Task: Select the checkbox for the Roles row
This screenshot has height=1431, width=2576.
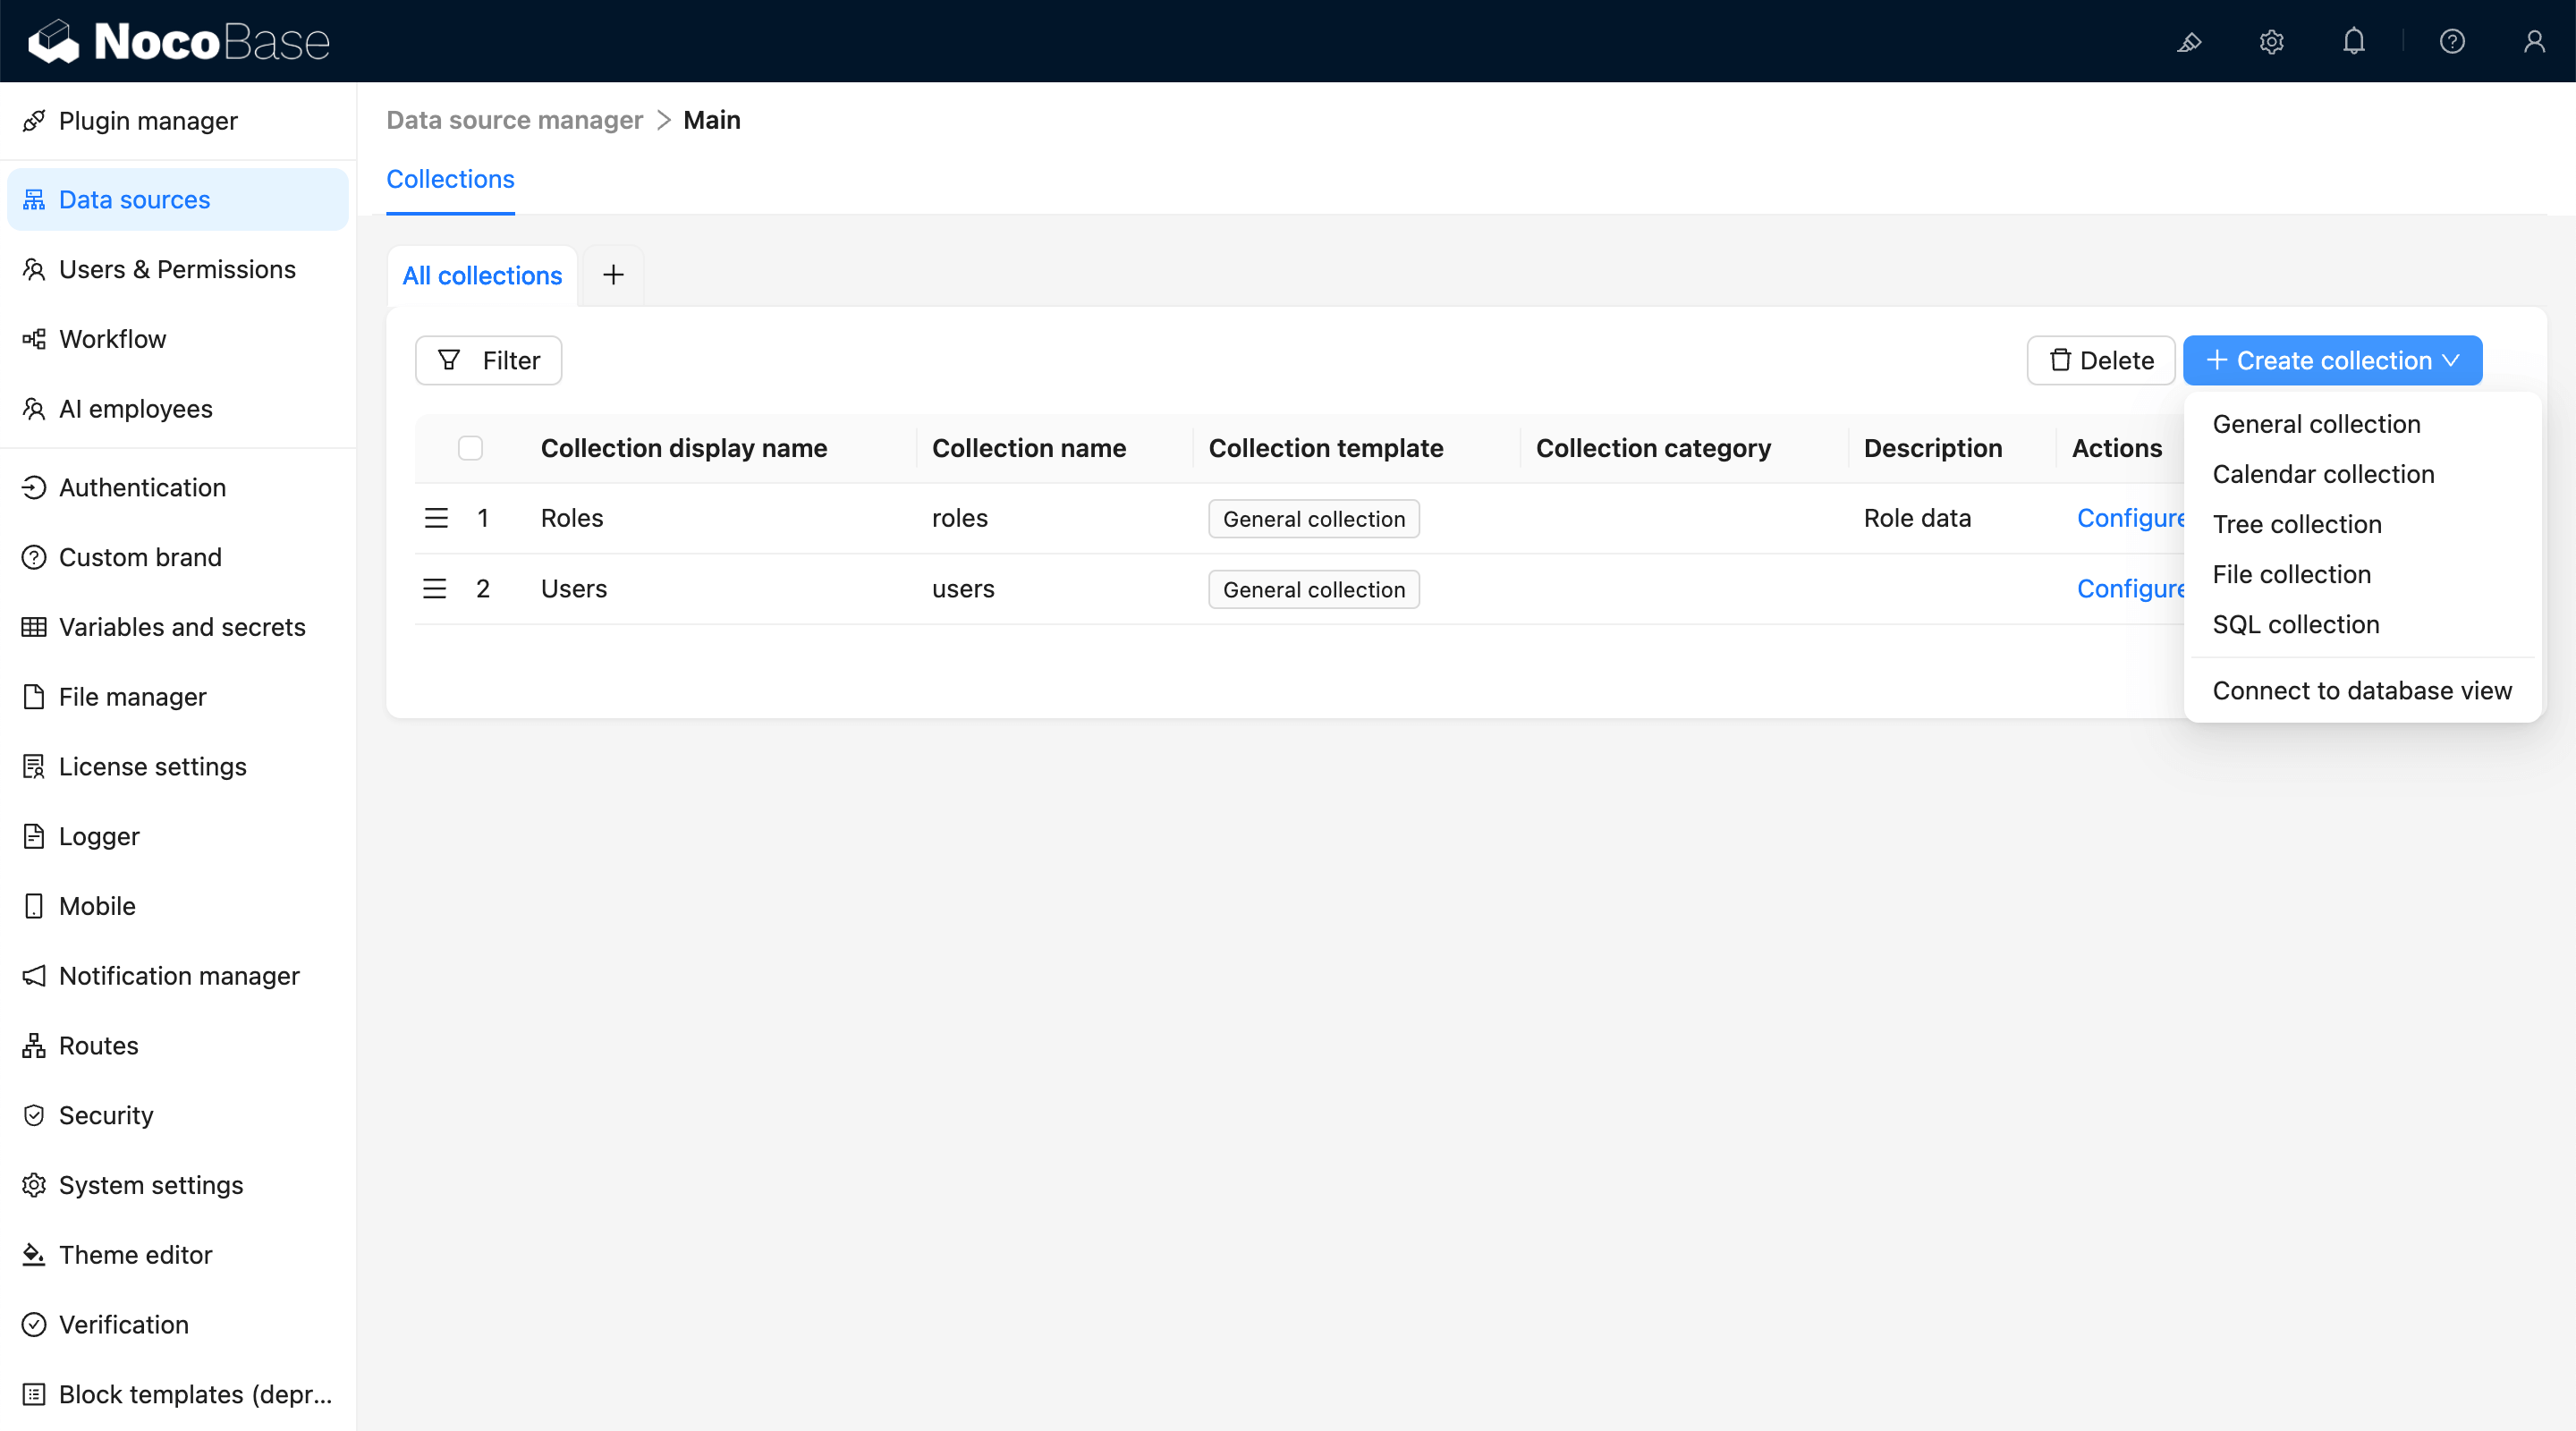Action: [x=470, y=518]
